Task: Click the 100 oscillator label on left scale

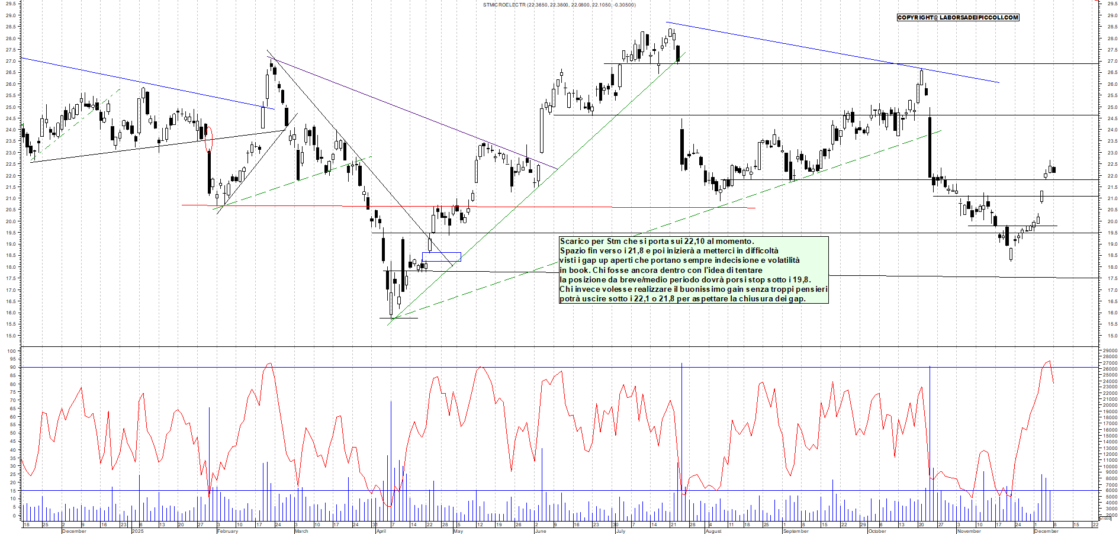Action: 11,351
